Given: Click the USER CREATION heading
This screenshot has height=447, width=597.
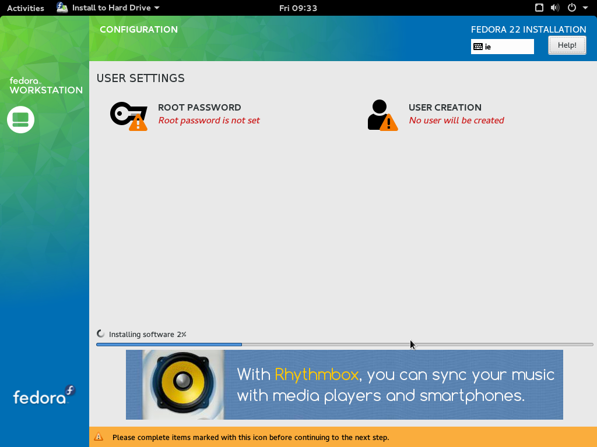Looking at the screenshot, I should coord(445,108).
